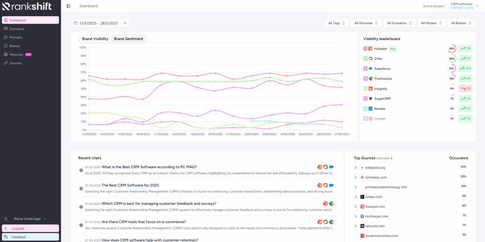Screen dimensions: 485x242
Task: Expand the techradar.com source row
Action: tap(355, 178)
